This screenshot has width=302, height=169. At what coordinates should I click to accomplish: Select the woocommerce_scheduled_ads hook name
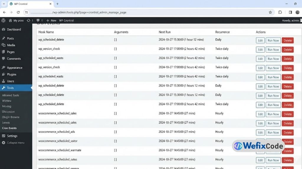[x=57, y=132]
